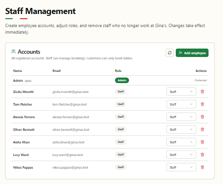This screenshot has width=223, height=184.
Task: Click the Accounts section heading
Action: tap(29, 52)
